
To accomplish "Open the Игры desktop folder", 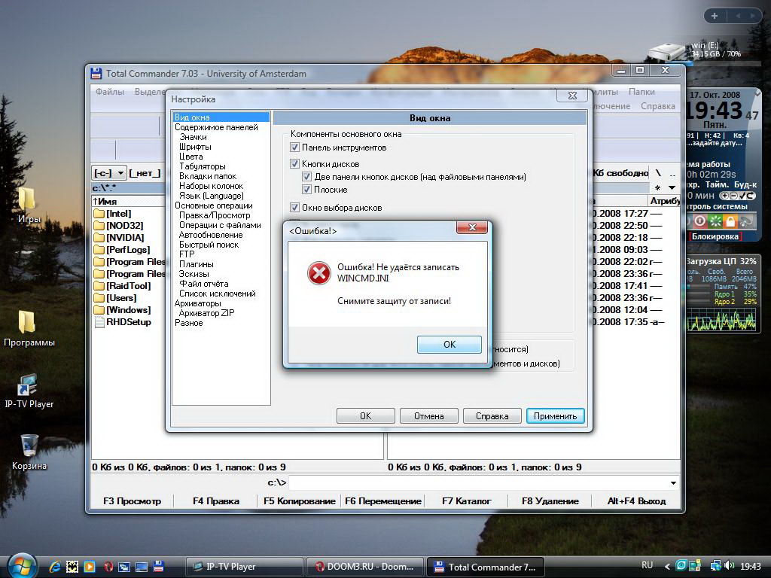I will coord(28,198).
